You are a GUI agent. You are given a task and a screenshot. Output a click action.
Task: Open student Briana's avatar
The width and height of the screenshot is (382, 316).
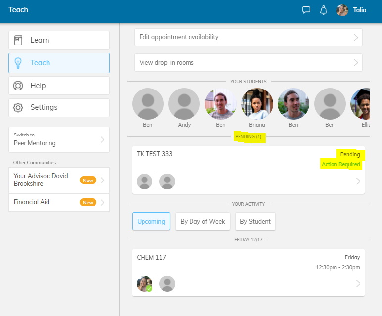click(x=257, y=104)
